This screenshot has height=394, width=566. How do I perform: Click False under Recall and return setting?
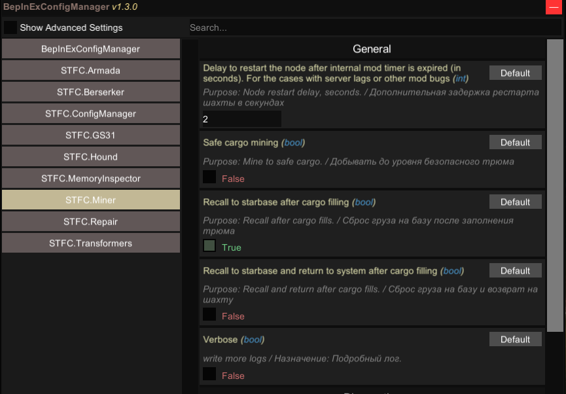[x=233, y=316]
